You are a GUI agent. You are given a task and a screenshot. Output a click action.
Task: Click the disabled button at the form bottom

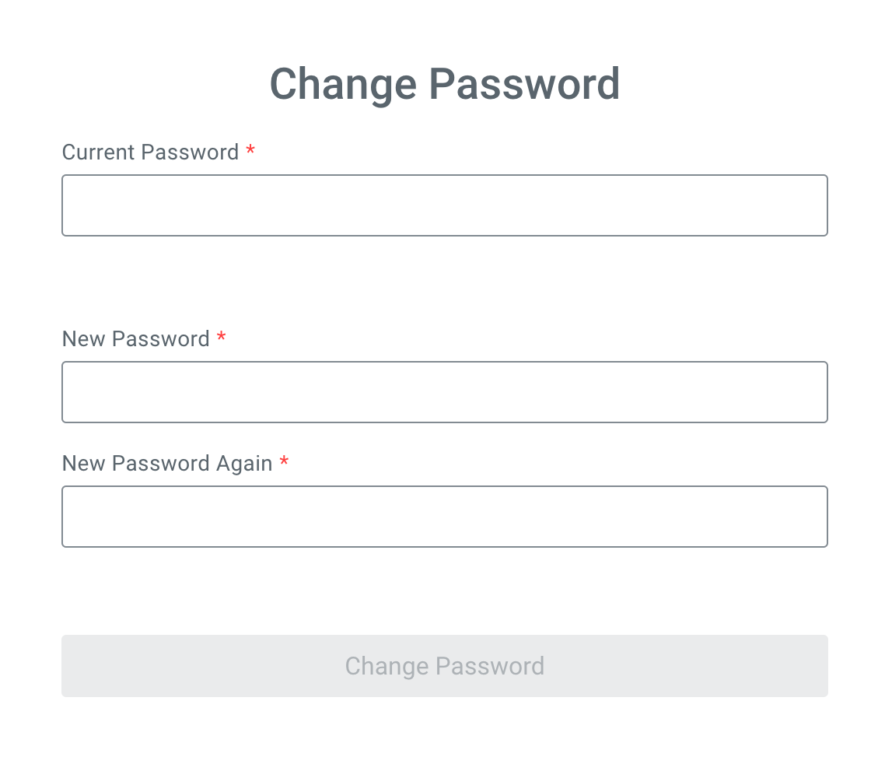pyautogui.click(x=444, y=666)
